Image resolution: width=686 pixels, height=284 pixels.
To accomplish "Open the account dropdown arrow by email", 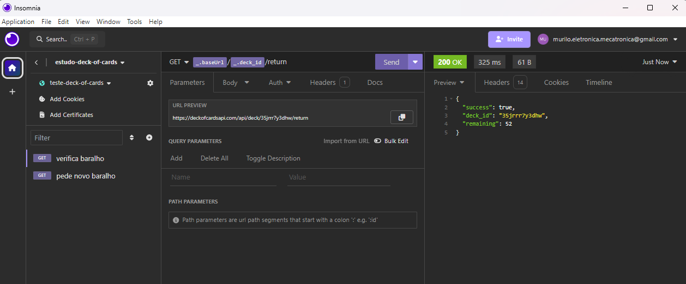I will tap(676, 39).
